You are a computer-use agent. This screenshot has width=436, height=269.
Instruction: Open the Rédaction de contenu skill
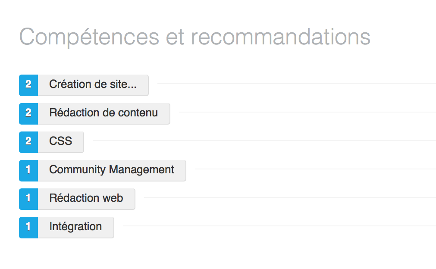coord(104,114)
